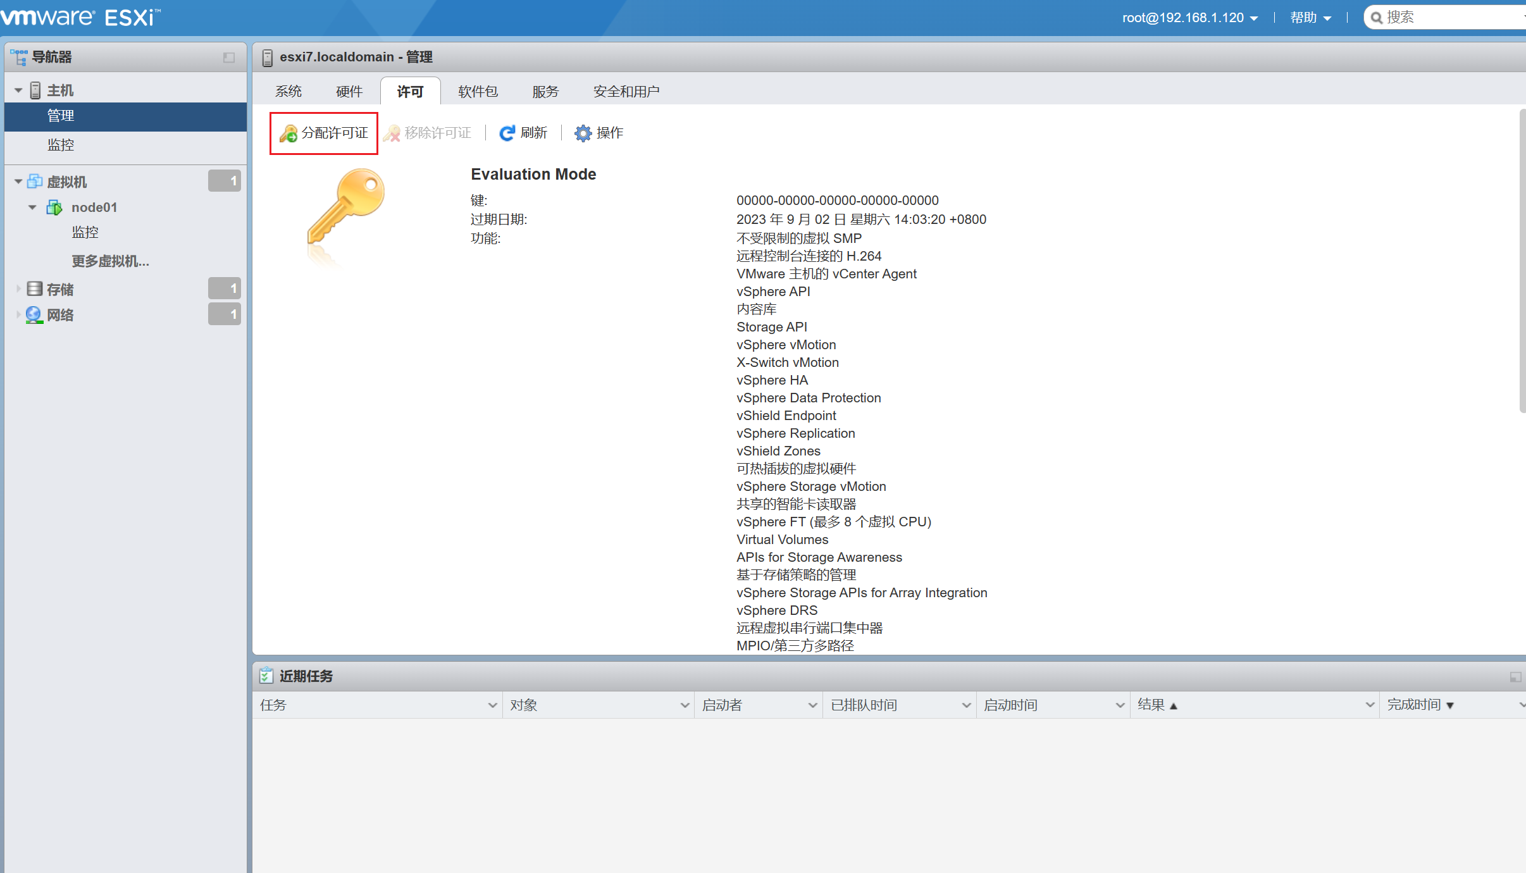Screen dimensions: 1526x873
Task: Select 监控 under node01
Action: [x=85, y=232]
